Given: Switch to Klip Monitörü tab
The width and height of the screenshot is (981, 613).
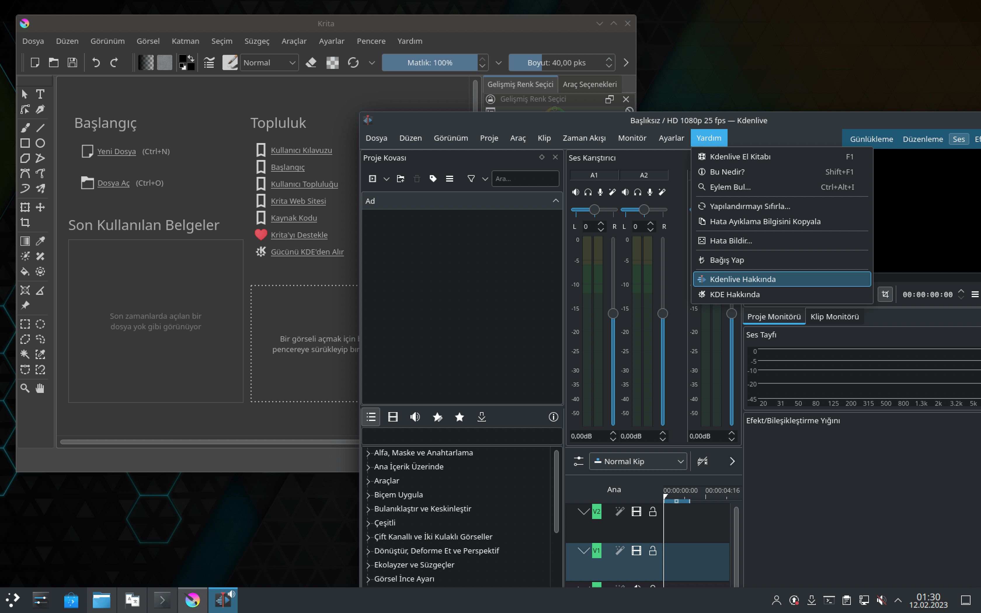Looking at the screenshot, I should 834,317.
